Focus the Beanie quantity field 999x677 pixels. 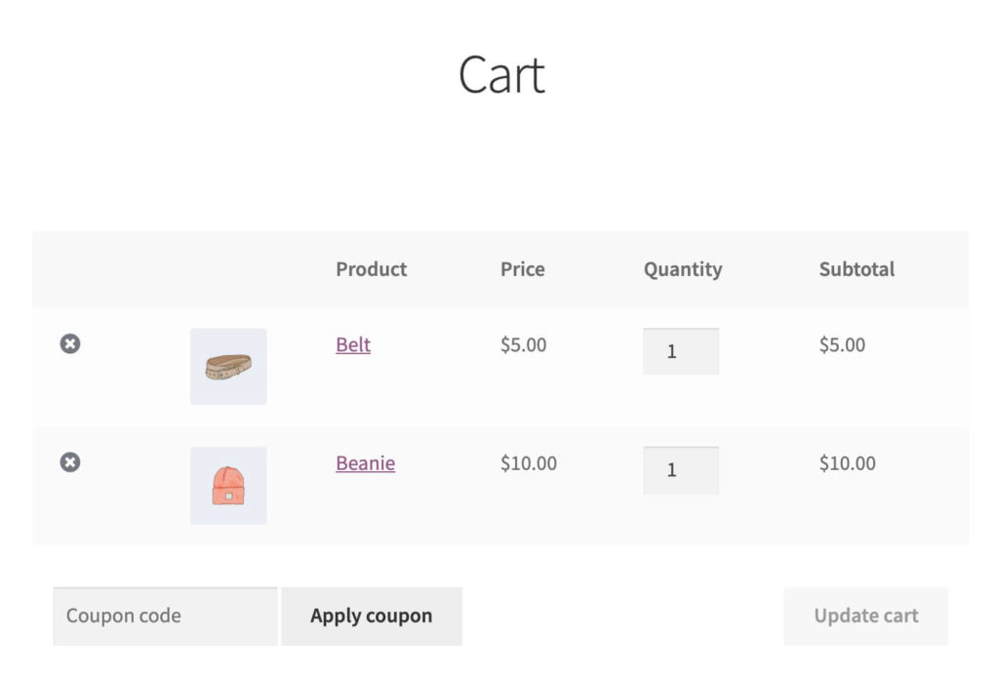point(680,470)
